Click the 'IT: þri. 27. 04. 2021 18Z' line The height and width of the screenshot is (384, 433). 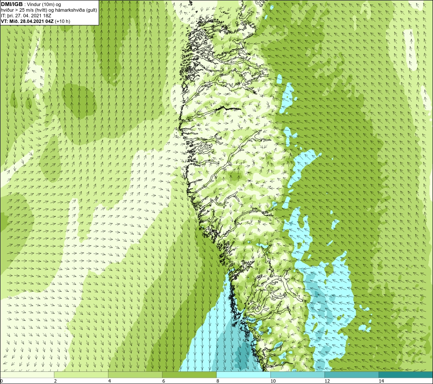(x=26, y=16)
